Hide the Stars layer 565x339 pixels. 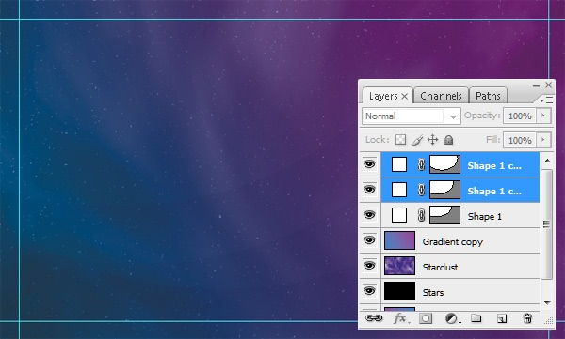coord(370,291)
